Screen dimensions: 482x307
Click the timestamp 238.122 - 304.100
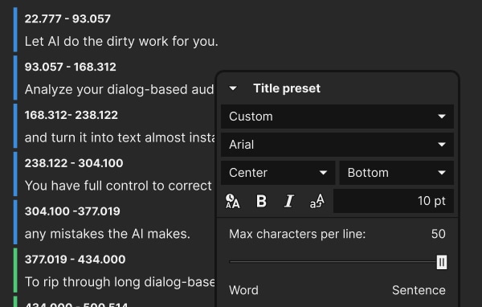[74, 163]
